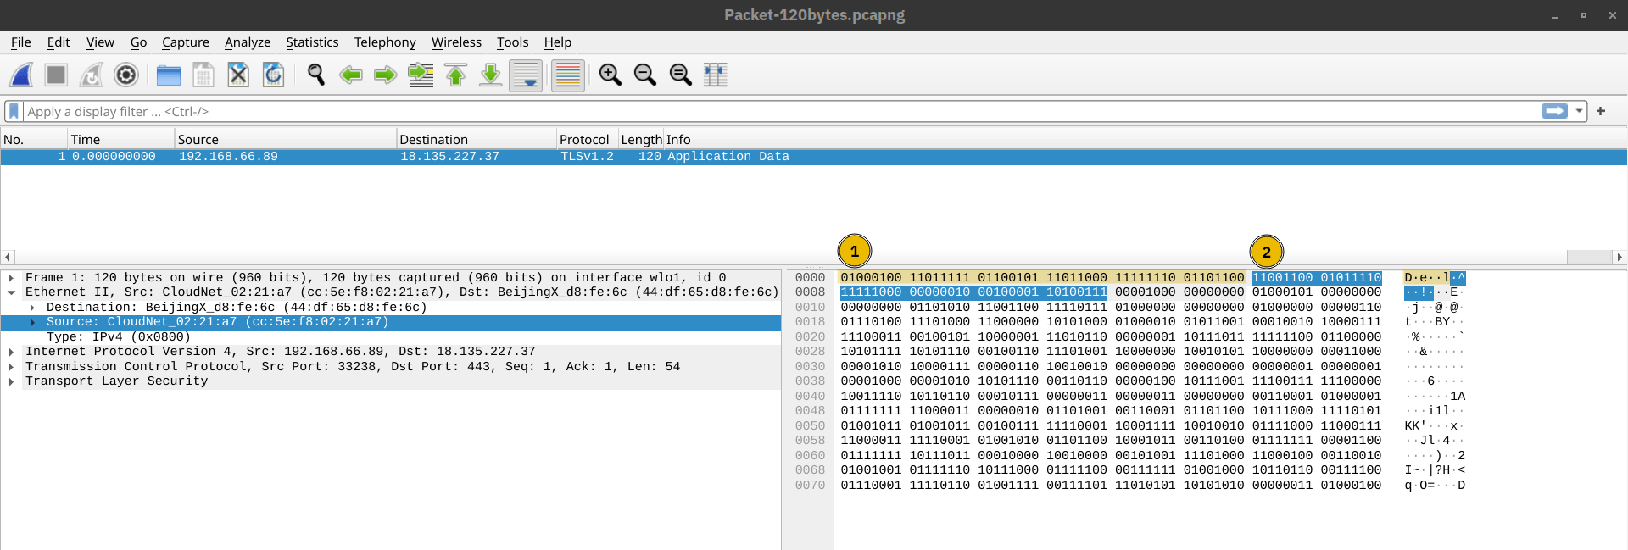Expand Transmission Control Protocol details
The image size is (1628, 550).
pos(11,367)
